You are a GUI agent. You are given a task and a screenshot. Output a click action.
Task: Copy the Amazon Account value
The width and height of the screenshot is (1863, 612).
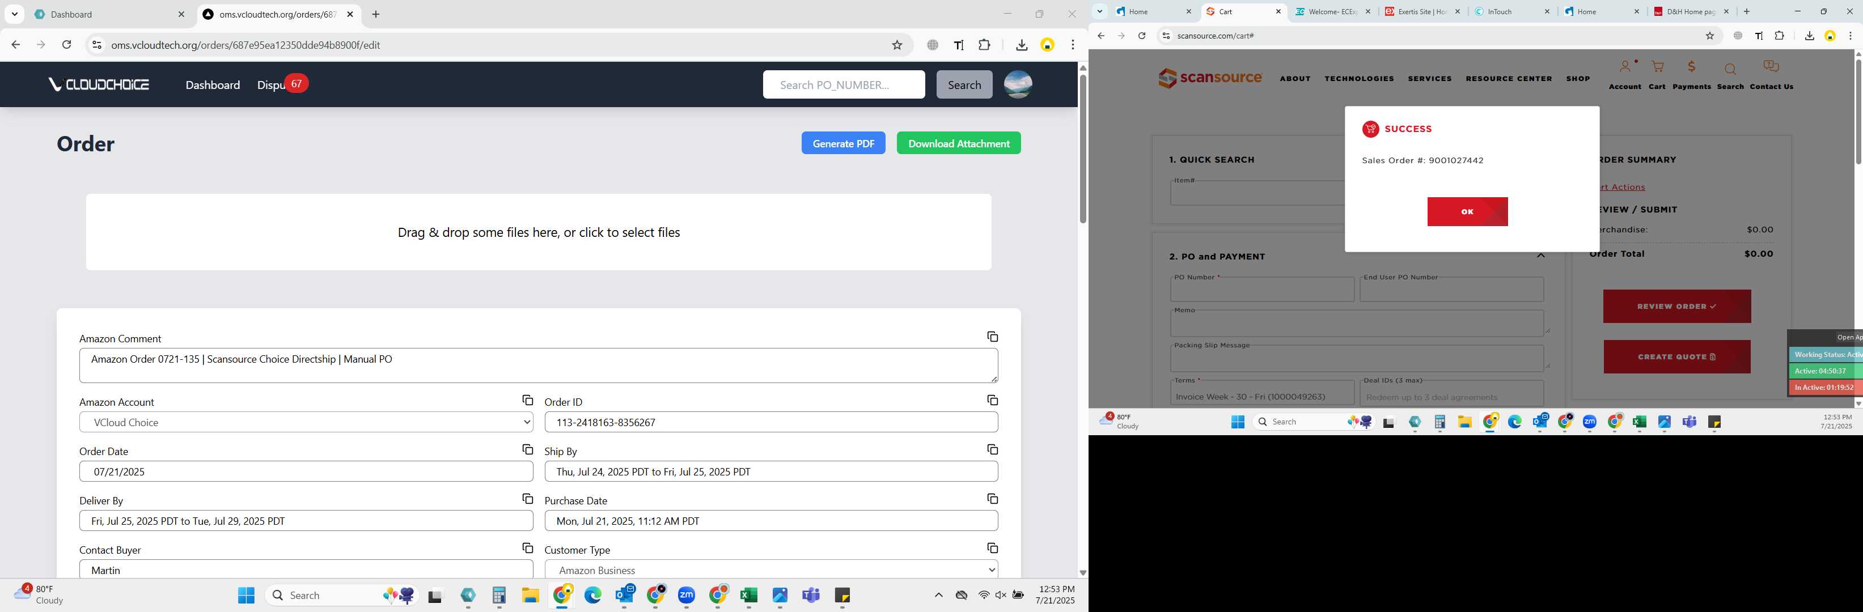[527, 400]
